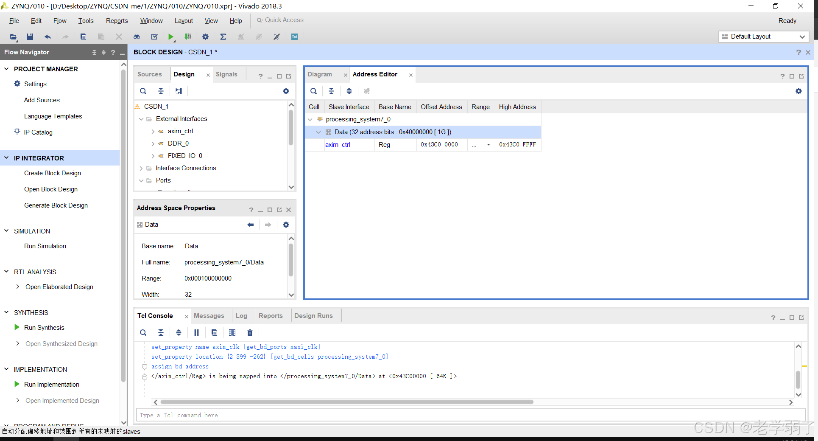Viewport: 818px width, 441px height.
Task: Collapse all rows in Address Editor
Action: coord(331,91)
